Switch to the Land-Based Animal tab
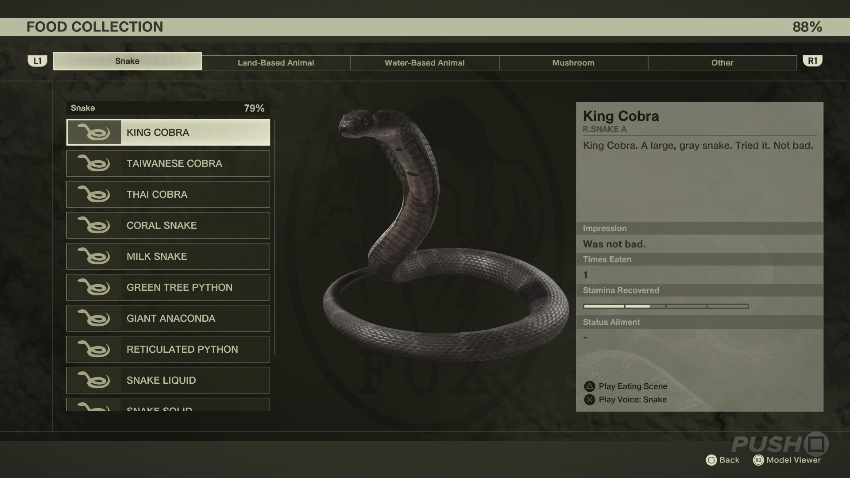 pos(276,63)
